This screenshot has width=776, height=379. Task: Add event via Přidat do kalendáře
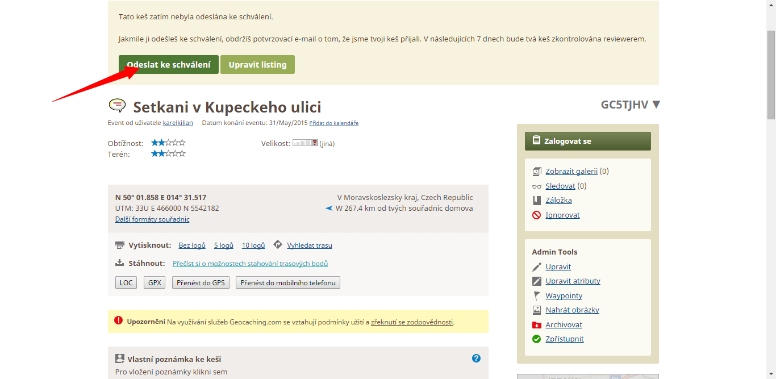(334, 123)
